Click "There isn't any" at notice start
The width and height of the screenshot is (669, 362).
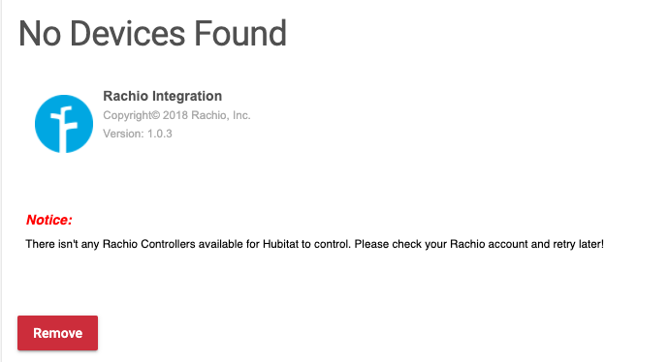coord(62,244)
